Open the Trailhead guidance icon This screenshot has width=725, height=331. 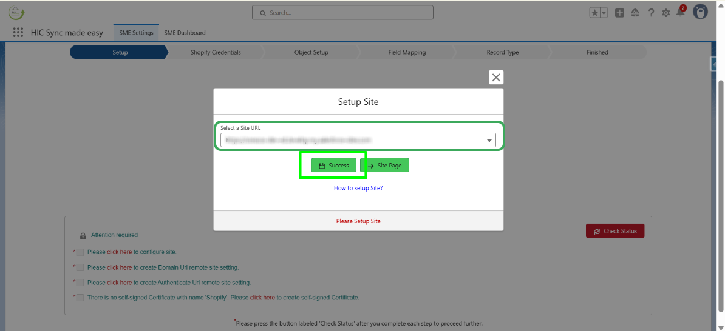click(x=635, y=13)
